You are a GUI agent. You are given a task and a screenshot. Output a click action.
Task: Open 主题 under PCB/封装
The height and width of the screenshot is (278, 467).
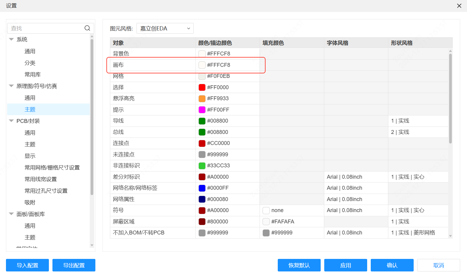(x=30, y=144)
